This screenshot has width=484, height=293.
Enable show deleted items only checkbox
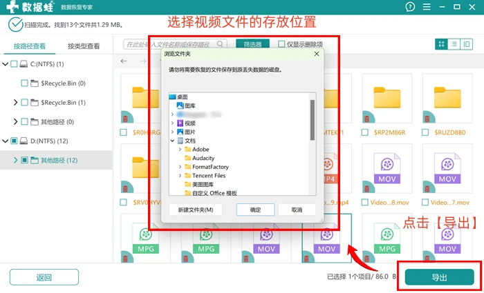click(x=281, y=44)
